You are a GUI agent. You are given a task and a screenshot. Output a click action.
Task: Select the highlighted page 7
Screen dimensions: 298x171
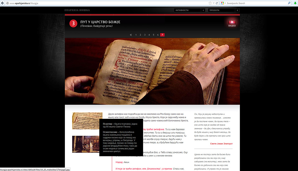tap(162, 35)
